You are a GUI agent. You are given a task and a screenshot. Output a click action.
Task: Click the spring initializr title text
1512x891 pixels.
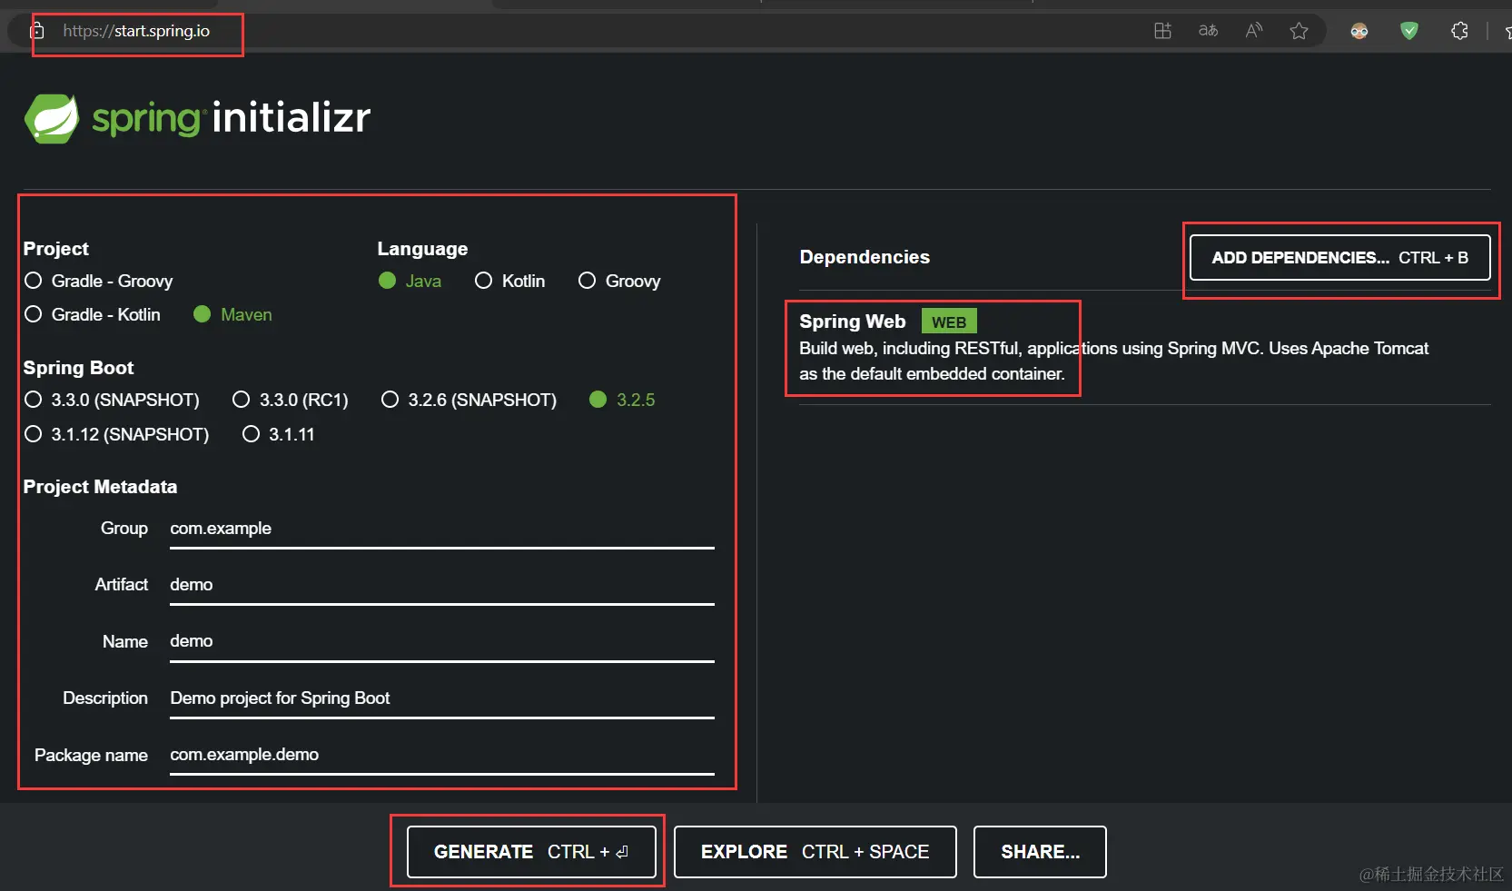tap(232, 118)
